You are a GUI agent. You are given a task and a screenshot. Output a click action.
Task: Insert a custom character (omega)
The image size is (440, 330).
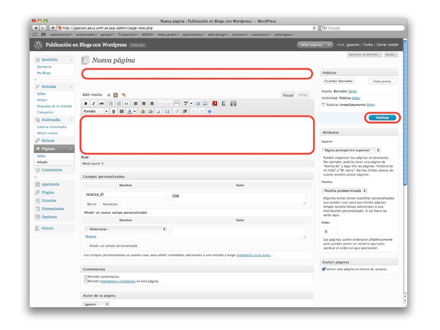click(x=167, y=111)
